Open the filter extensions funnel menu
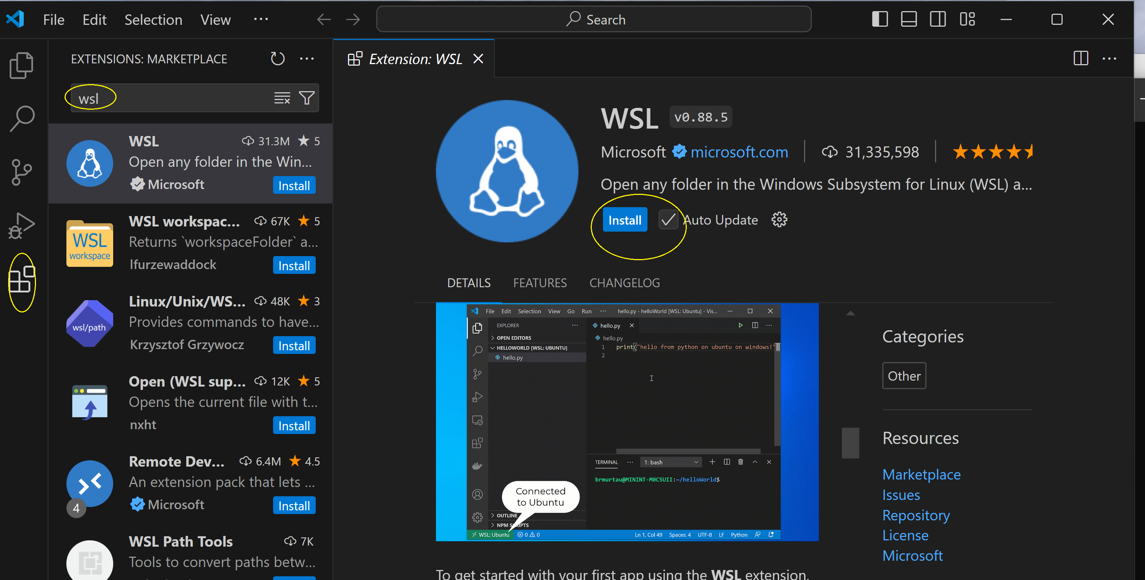The height and width of the screenshot is (580, 1145). [307, 98]
